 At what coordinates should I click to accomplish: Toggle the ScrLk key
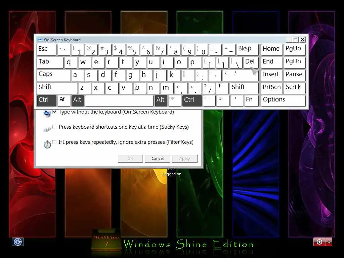click(x=295, y=88)
